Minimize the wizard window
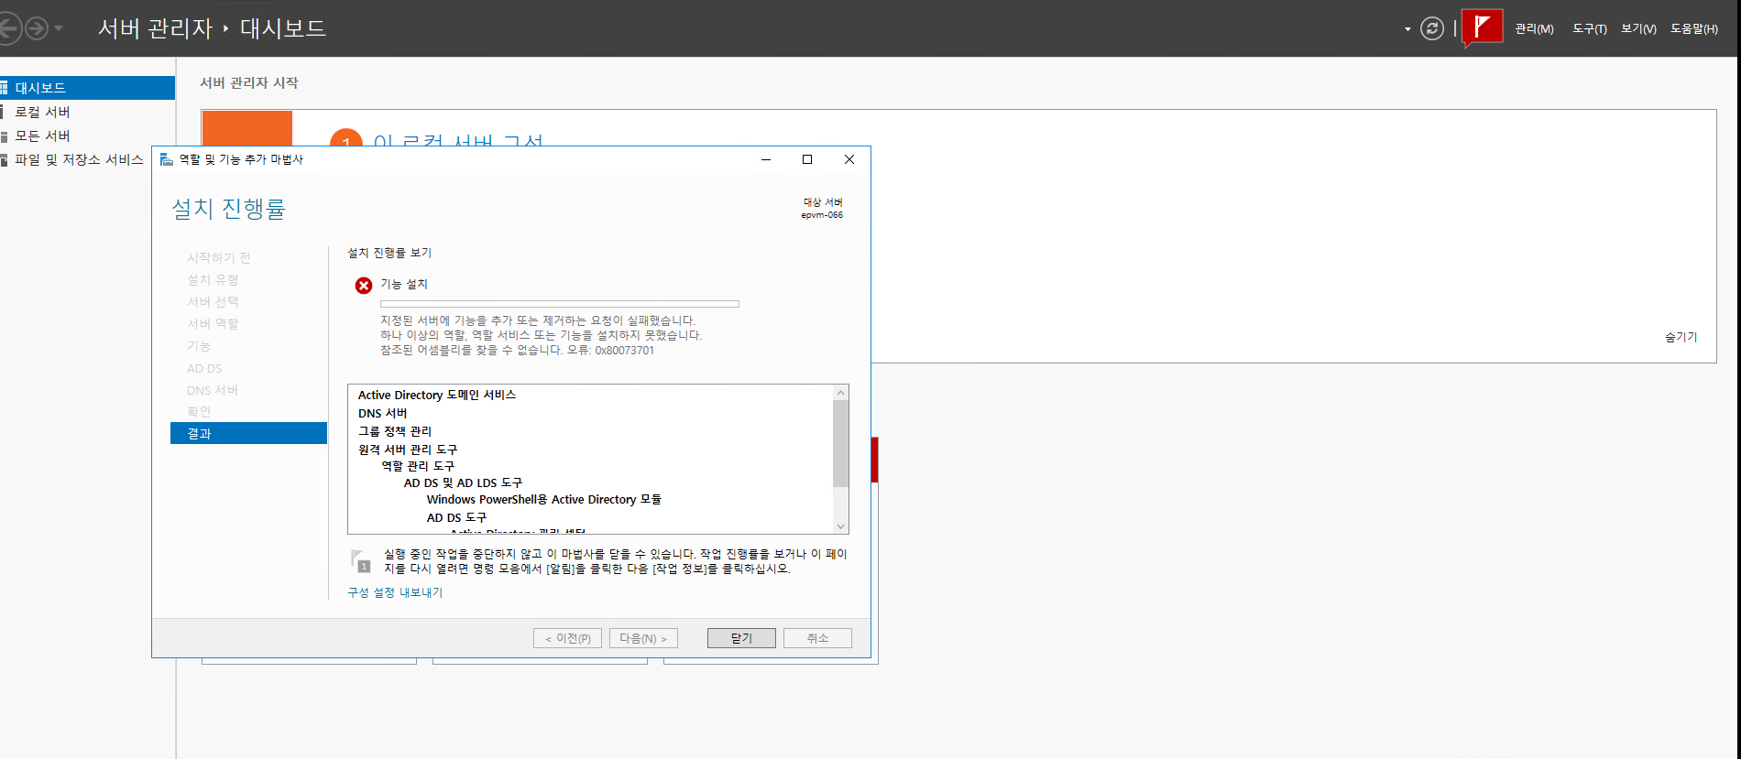This screenshot has width=1741, height=759. click(766, 159)
